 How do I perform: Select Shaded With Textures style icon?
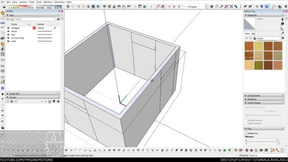pyautogui.click(x=93, y=6)
